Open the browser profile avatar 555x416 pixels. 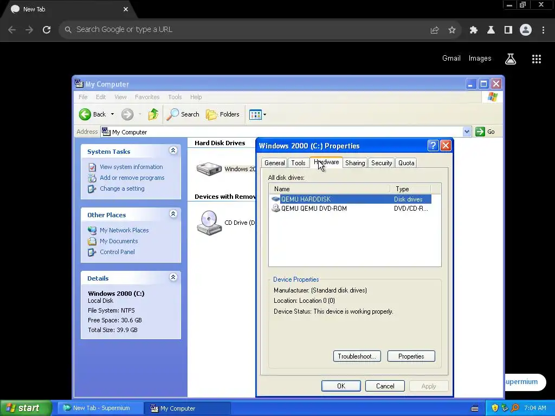[x=526, y=30]
